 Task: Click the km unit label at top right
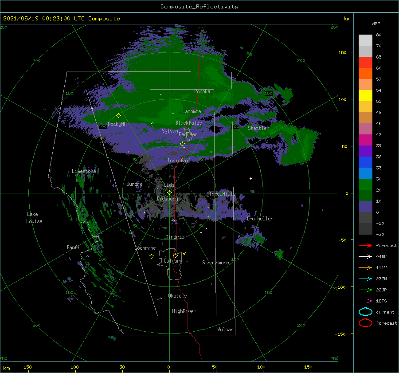(347, 19)
